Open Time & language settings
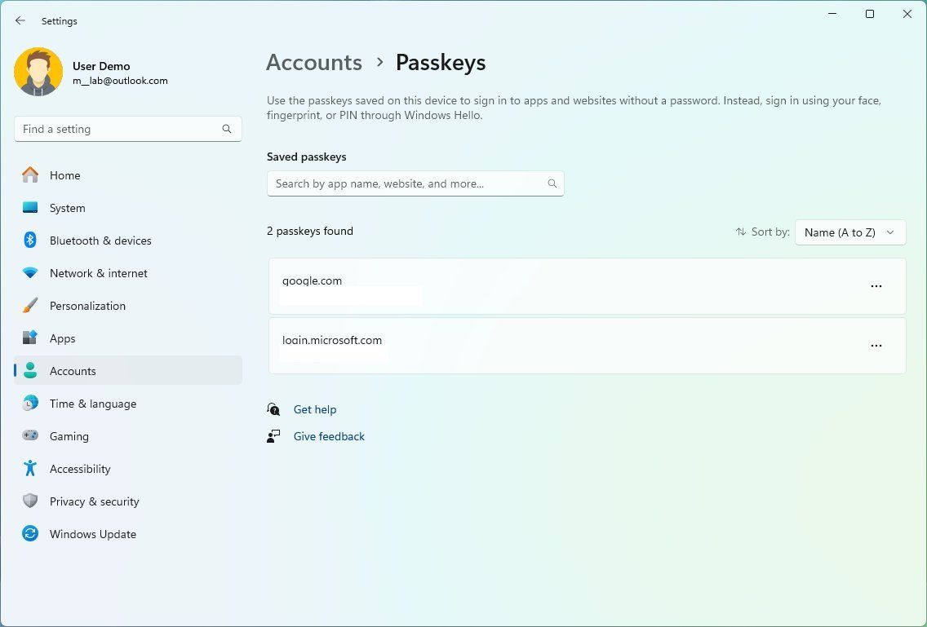927x627 pixels. pyautogui.click(x=92, y=404)
